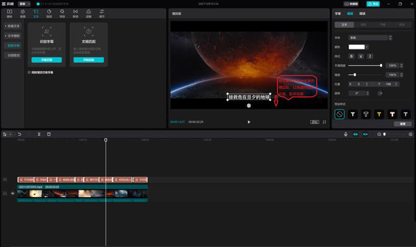The image size is (416, 247).
Task: Toggle the video track lock icon
Action: [5, 194]
